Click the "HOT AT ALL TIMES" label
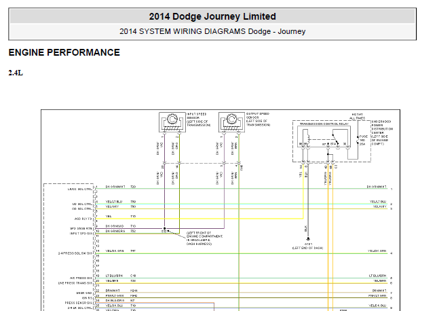Screen dimensions: 439x311 tap(358, 116)
